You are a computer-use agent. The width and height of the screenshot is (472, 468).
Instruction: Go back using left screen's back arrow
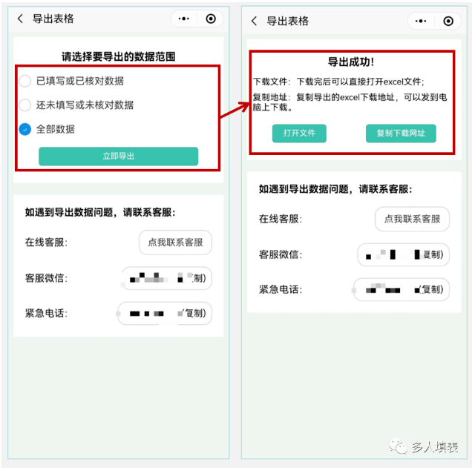pos(20,19)
